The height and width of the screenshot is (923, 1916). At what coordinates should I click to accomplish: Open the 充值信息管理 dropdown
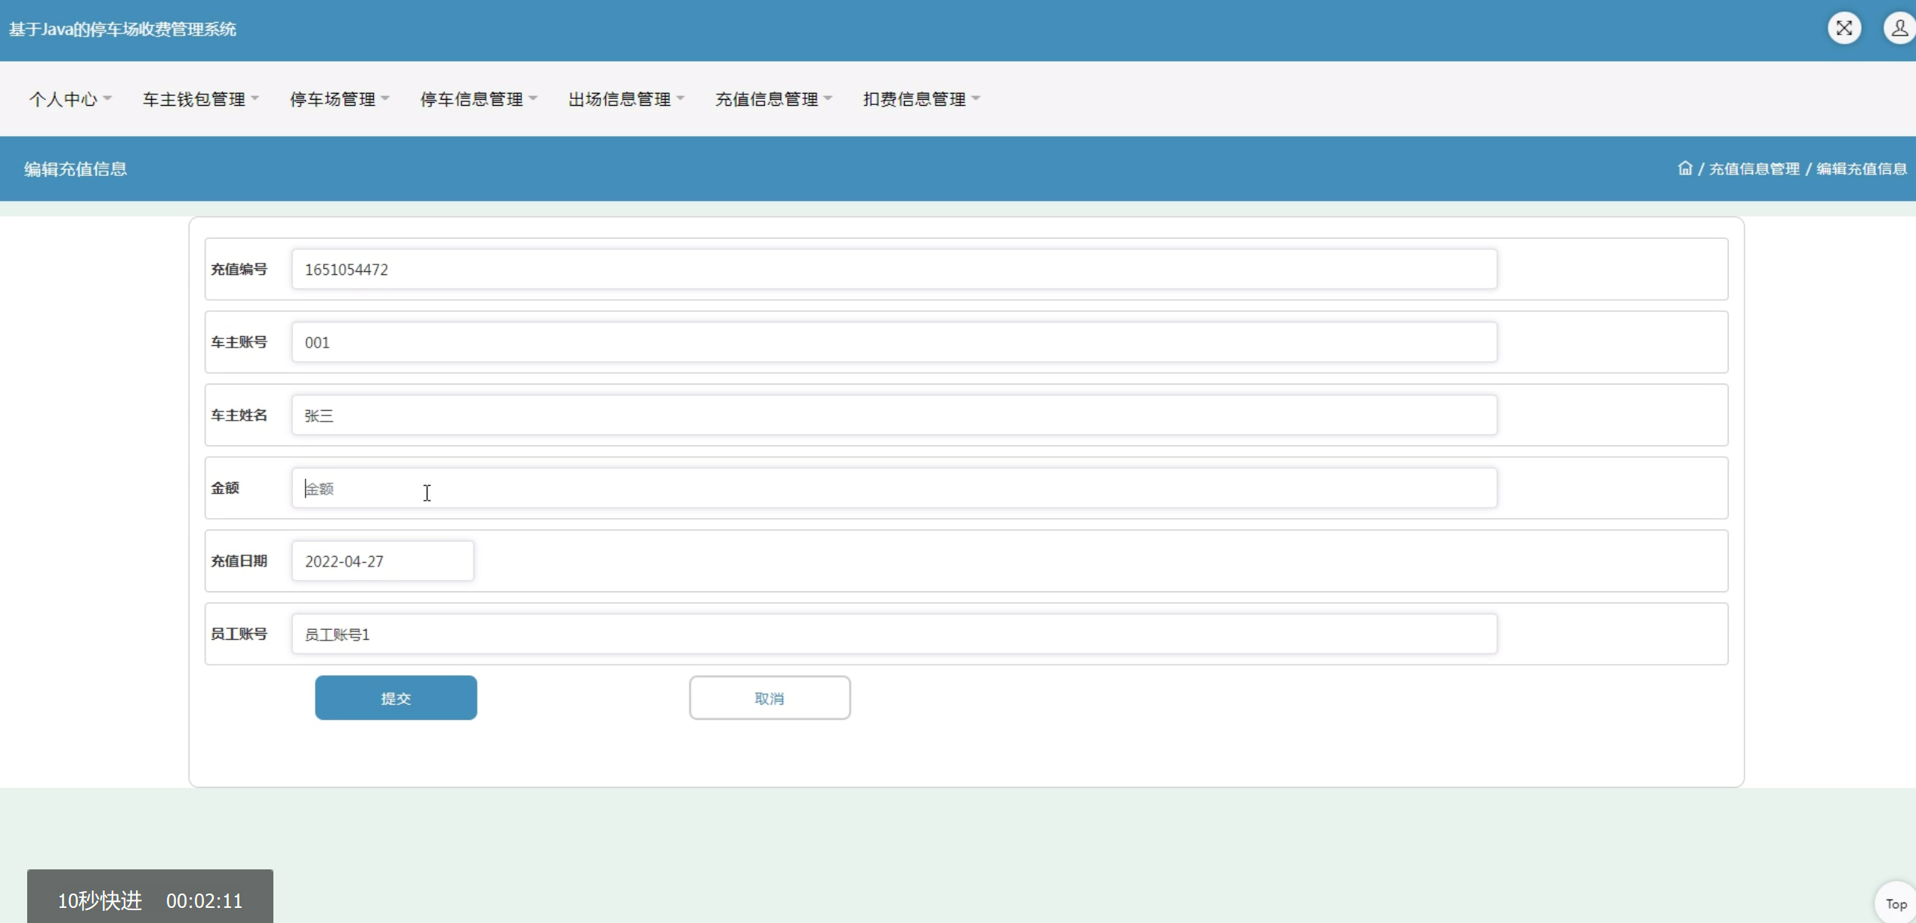(x=773, y=99)
